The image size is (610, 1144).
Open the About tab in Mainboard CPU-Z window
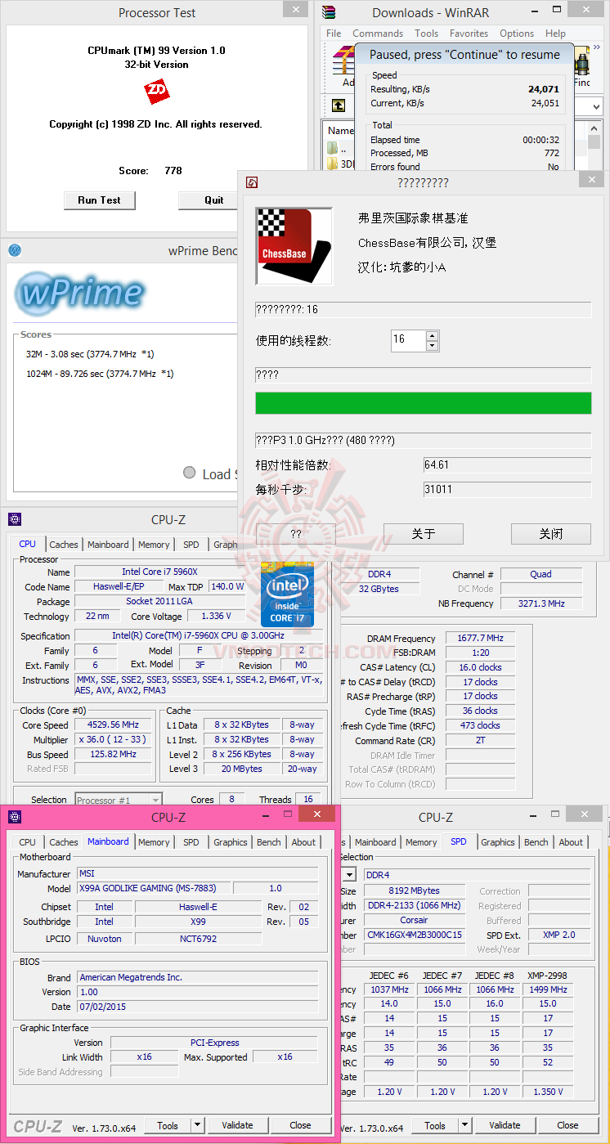point(303,842)
